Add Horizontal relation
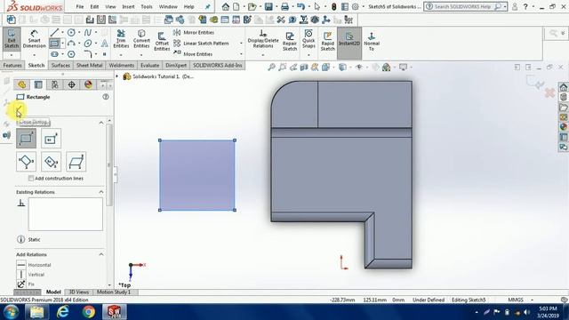 (34, 265)
